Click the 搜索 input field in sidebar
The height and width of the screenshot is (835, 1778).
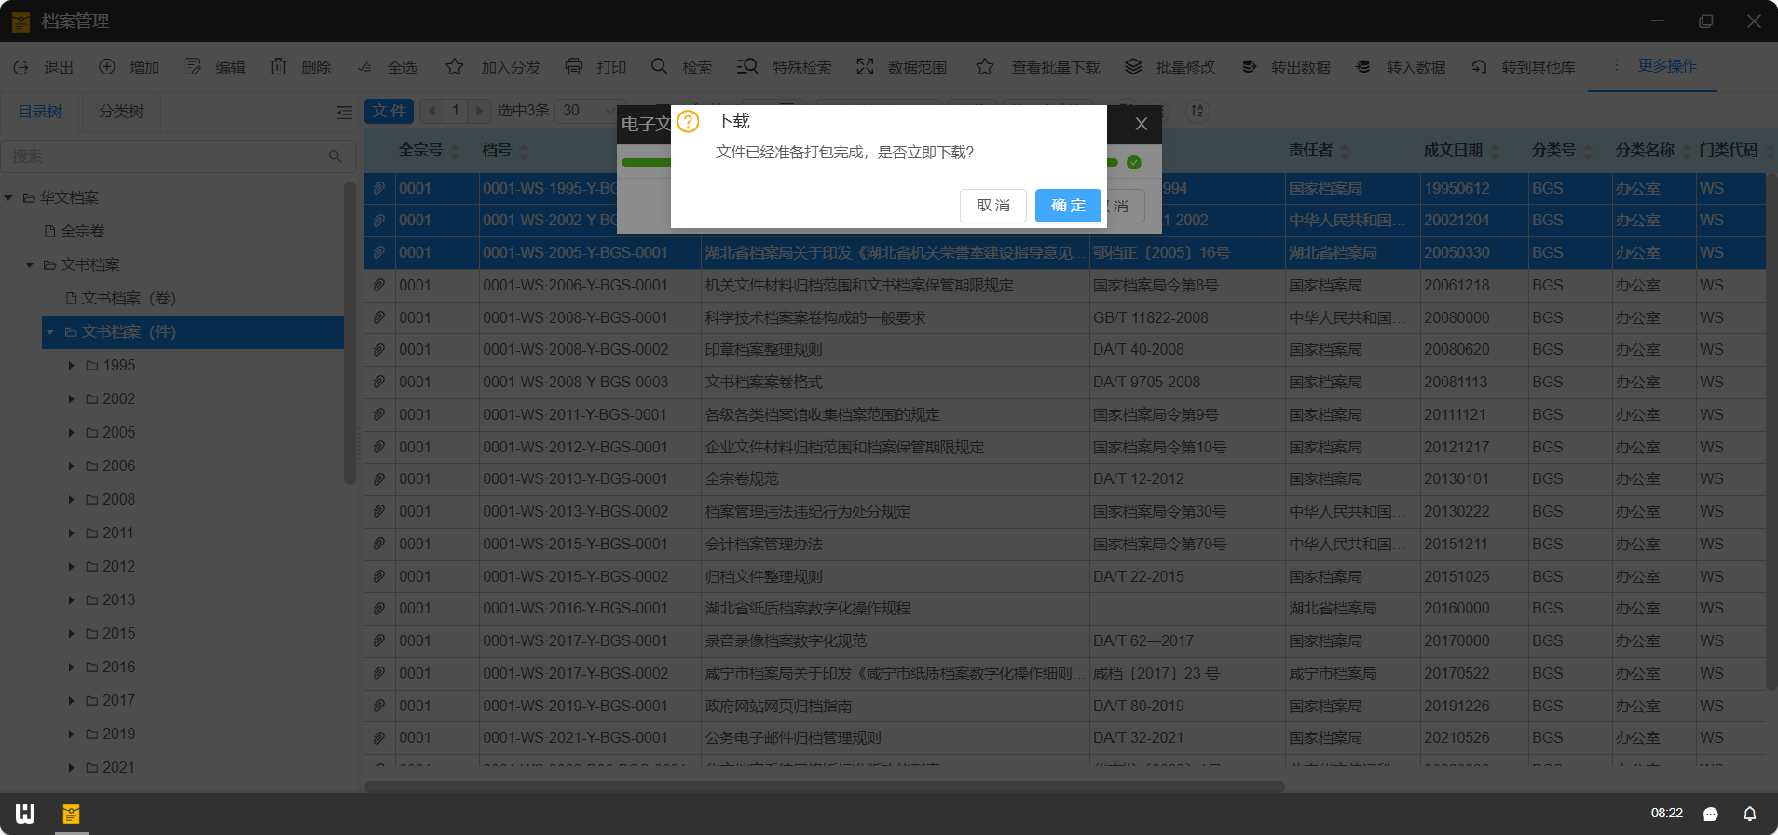[168, 156]
